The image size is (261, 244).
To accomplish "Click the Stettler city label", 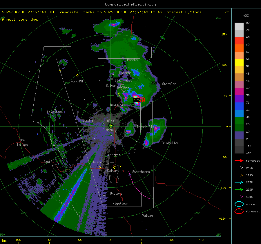I will click(x=169, y=84).
